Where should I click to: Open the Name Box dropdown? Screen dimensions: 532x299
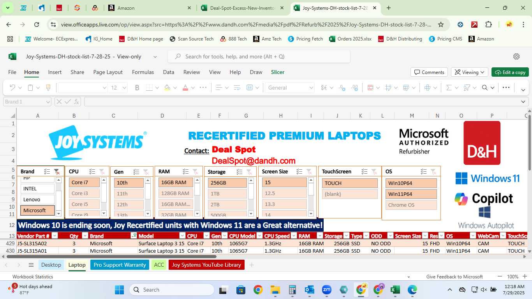pos(48,102)
